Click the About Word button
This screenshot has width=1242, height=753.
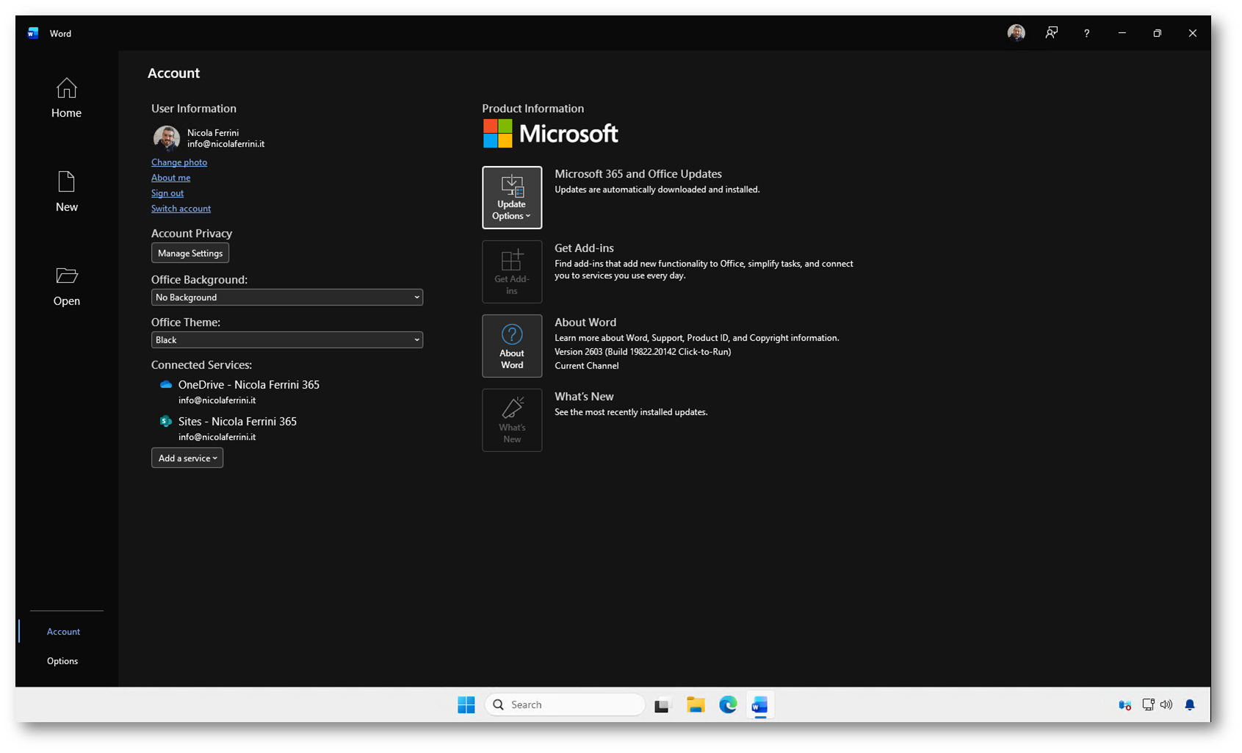(x=511, y=346)
